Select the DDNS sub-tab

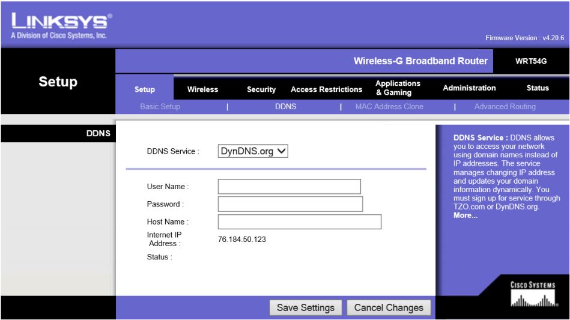coord(285,106)
